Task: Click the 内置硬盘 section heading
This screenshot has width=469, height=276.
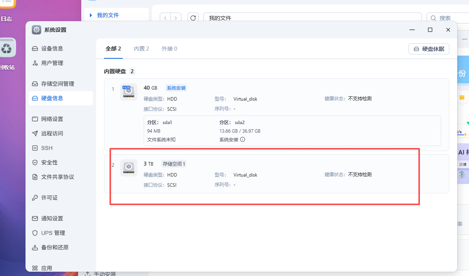Action: click(x=115, y=71)
